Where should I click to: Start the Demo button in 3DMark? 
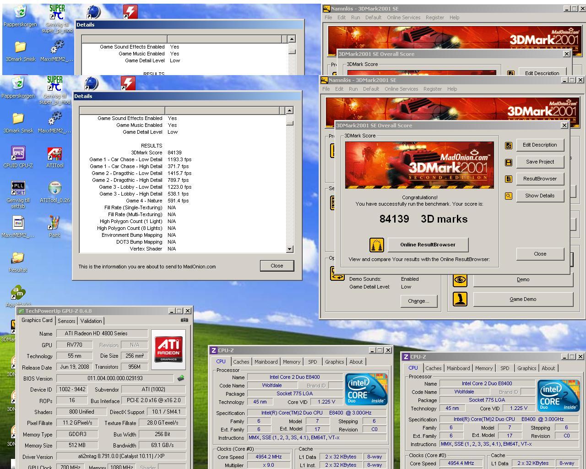click(x=523, y=279)
